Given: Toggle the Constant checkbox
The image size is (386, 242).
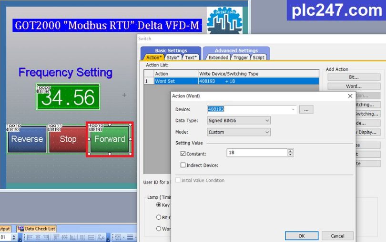Looking at the screenshot, I should point(183,154).
